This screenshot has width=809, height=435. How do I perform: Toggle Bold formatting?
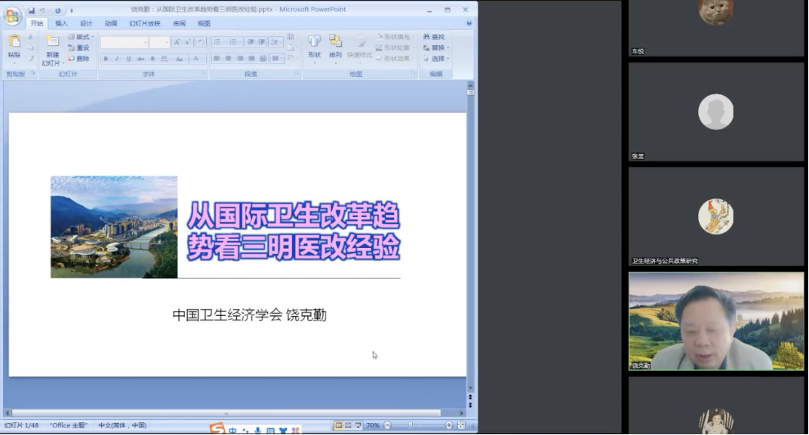[106, 59]
